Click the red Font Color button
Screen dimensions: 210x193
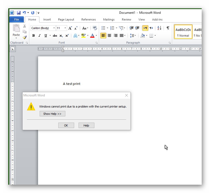tap(92, 36)
